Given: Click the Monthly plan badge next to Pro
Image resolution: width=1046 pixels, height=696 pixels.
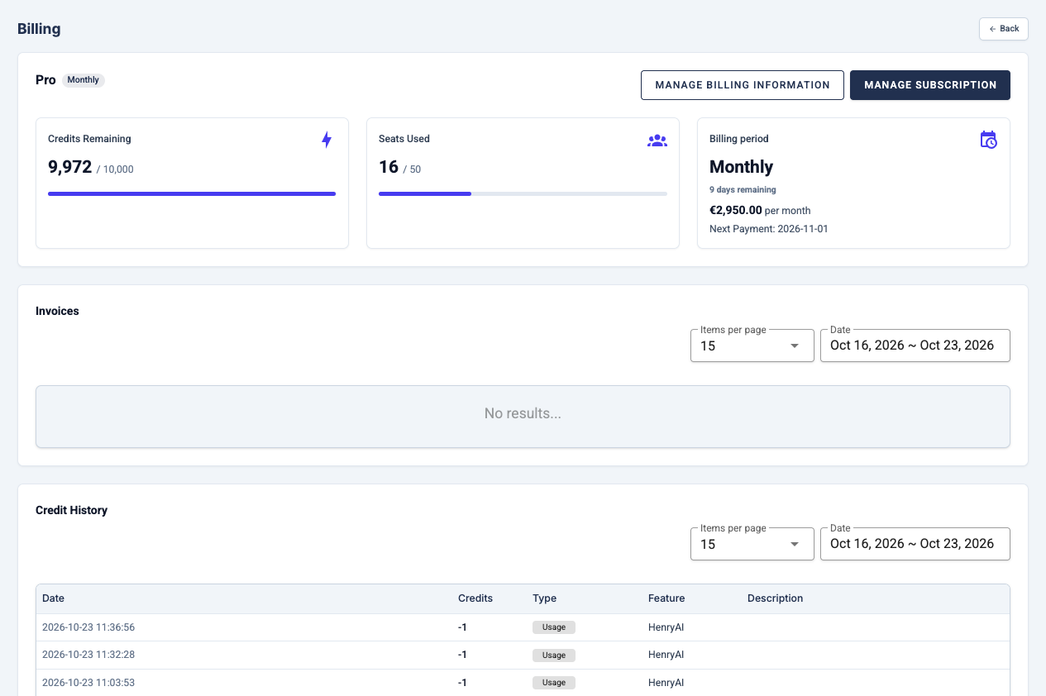Looking at the screenshot, I should pos(84,80).
